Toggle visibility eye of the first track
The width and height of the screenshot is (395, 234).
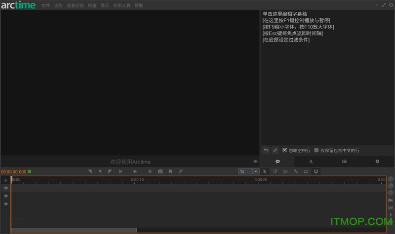[6, 188]
